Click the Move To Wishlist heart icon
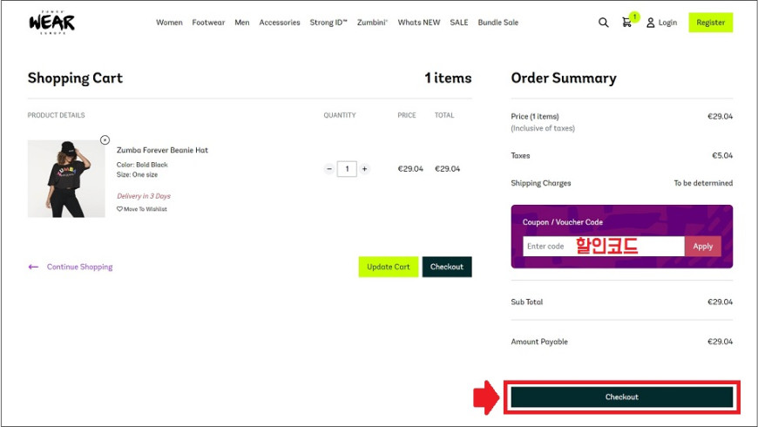Viewport: 758px width, 427px height. point(119,209)
